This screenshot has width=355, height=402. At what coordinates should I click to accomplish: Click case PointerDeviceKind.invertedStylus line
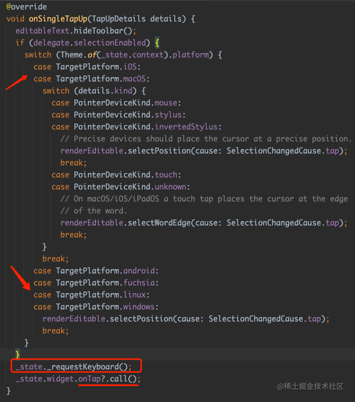pos(136,127)
